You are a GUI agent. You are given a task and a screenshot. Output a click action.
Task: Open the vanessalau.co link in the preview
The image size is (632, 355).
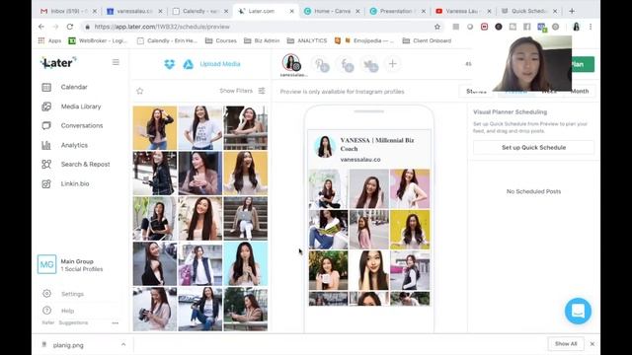(x=360, y=160)
